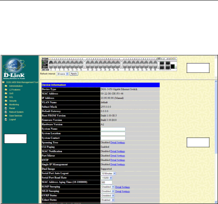The height and width of the screenshot is (204, 218).
Task: Click the L2 Features folder icon
Action: pyautogui.click(x=6, y=90)
